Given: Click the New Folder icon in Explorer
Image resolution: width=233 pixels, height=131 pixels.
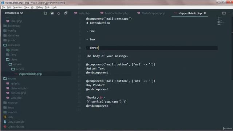Looking at the screenshot, I should coord(52,13).
